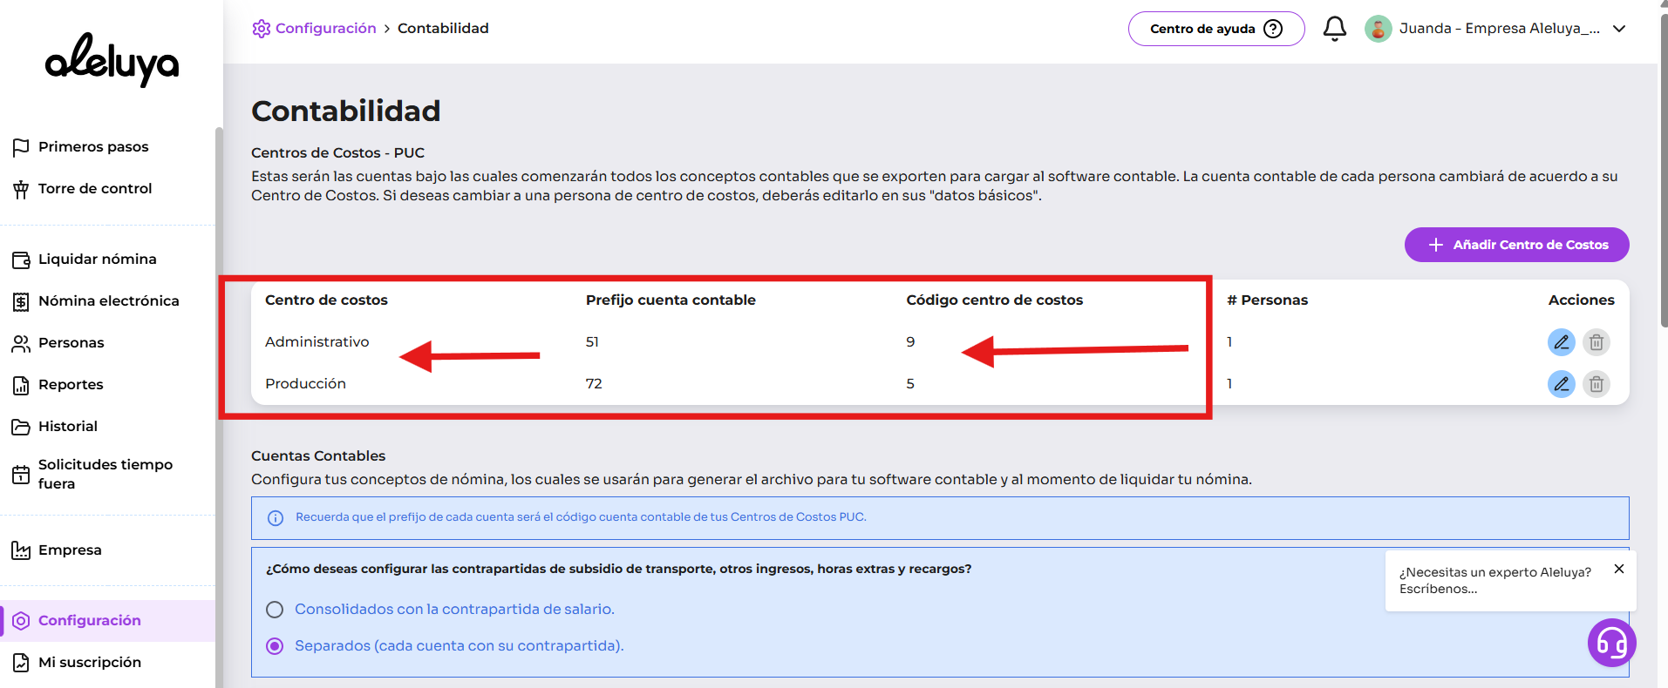The width and height of the screenshot is (1668, 688).
Task: Open the Centro de ayuda button
Action: [x=1215, y=29]
